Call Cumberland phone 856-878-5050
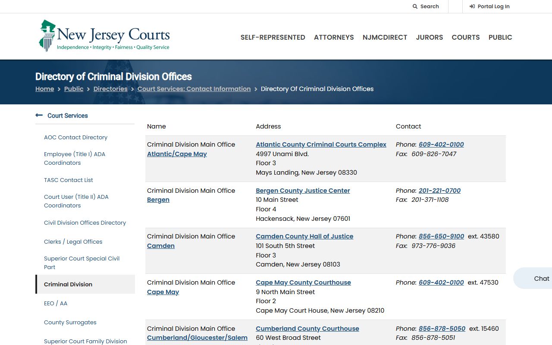The width and height of the screenshot is (552, 345). click(442, 329)
